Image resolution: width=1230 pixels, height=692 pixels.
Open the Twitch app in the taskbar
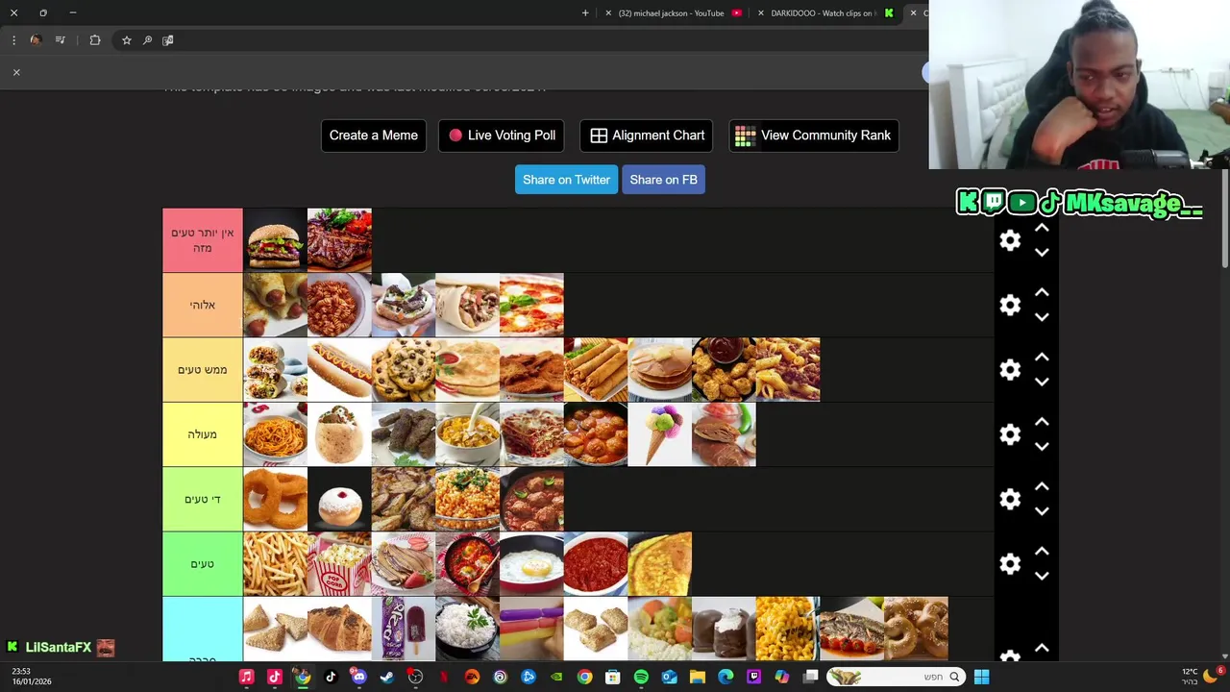pos(753,677)
